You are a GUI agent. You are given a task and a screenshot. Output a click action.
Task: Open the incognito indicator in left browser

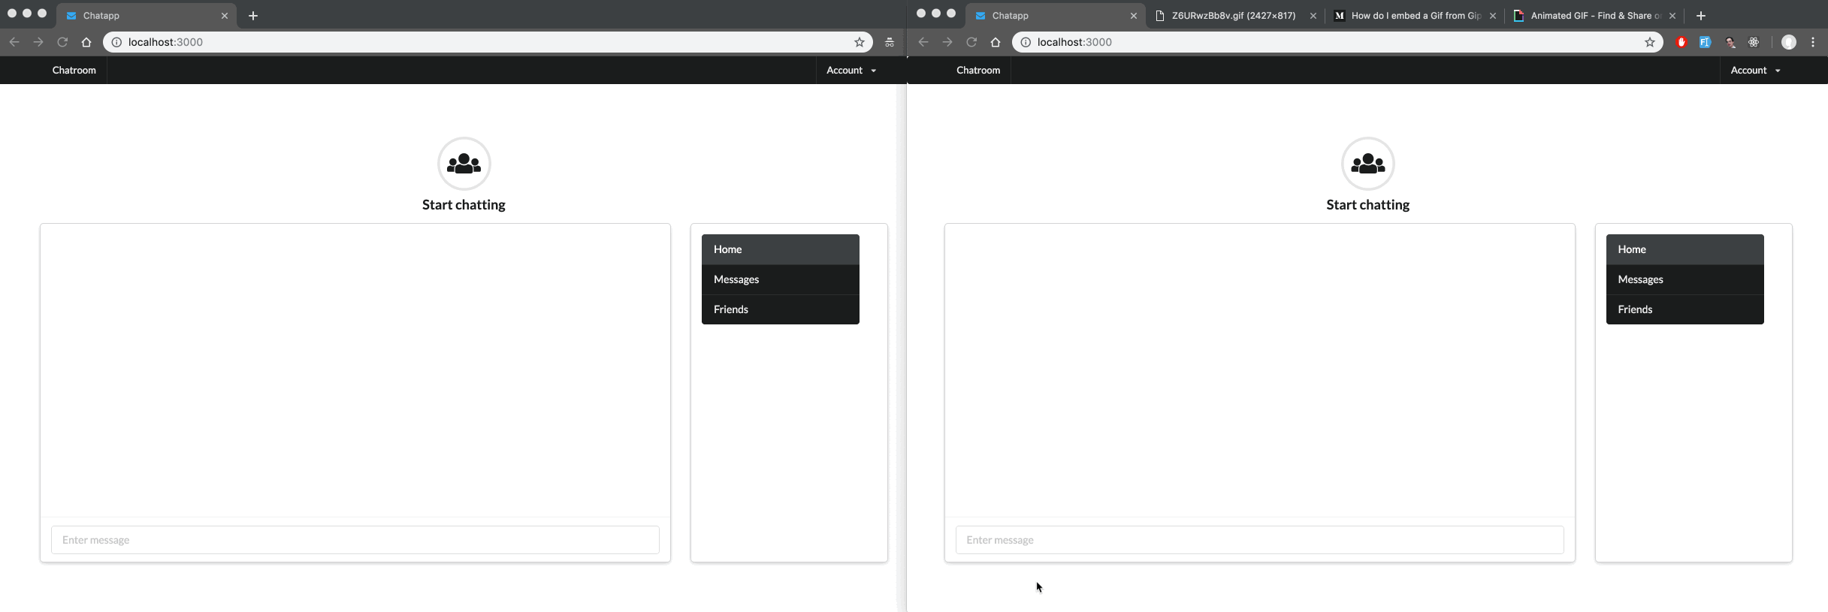(x=890, y=42)
